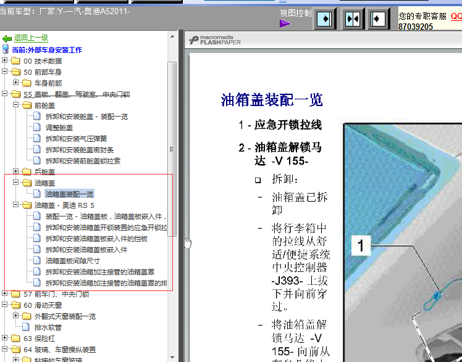Click the 后舱盖 folder icon
Viewport: 462px width, 362px height.
27,171
